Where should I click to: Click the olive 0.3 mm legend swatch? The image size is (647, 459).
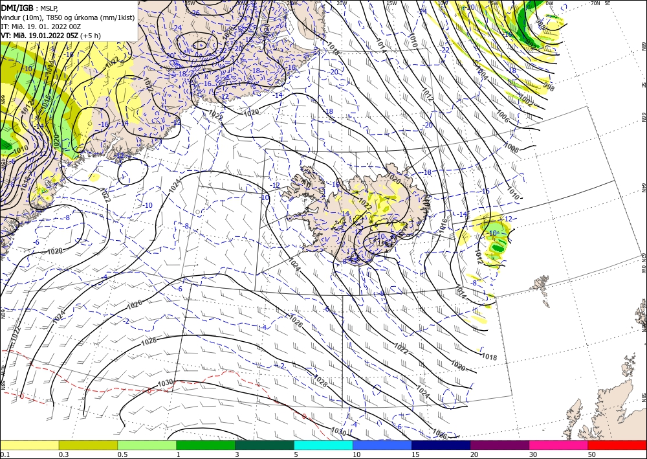click(x=88, y=445)
